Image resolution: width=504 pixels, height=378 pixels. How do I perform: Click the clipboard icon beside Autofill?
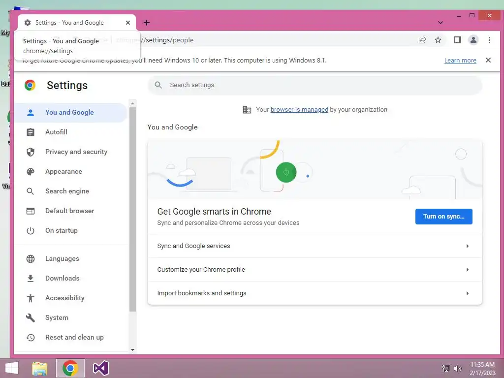[31, 132]
